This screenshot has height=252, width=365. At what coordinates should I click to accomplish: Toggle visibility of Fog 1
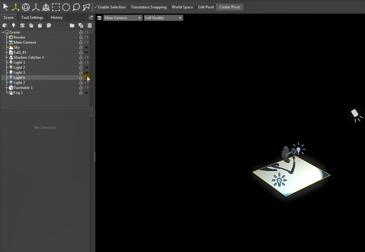87,93
